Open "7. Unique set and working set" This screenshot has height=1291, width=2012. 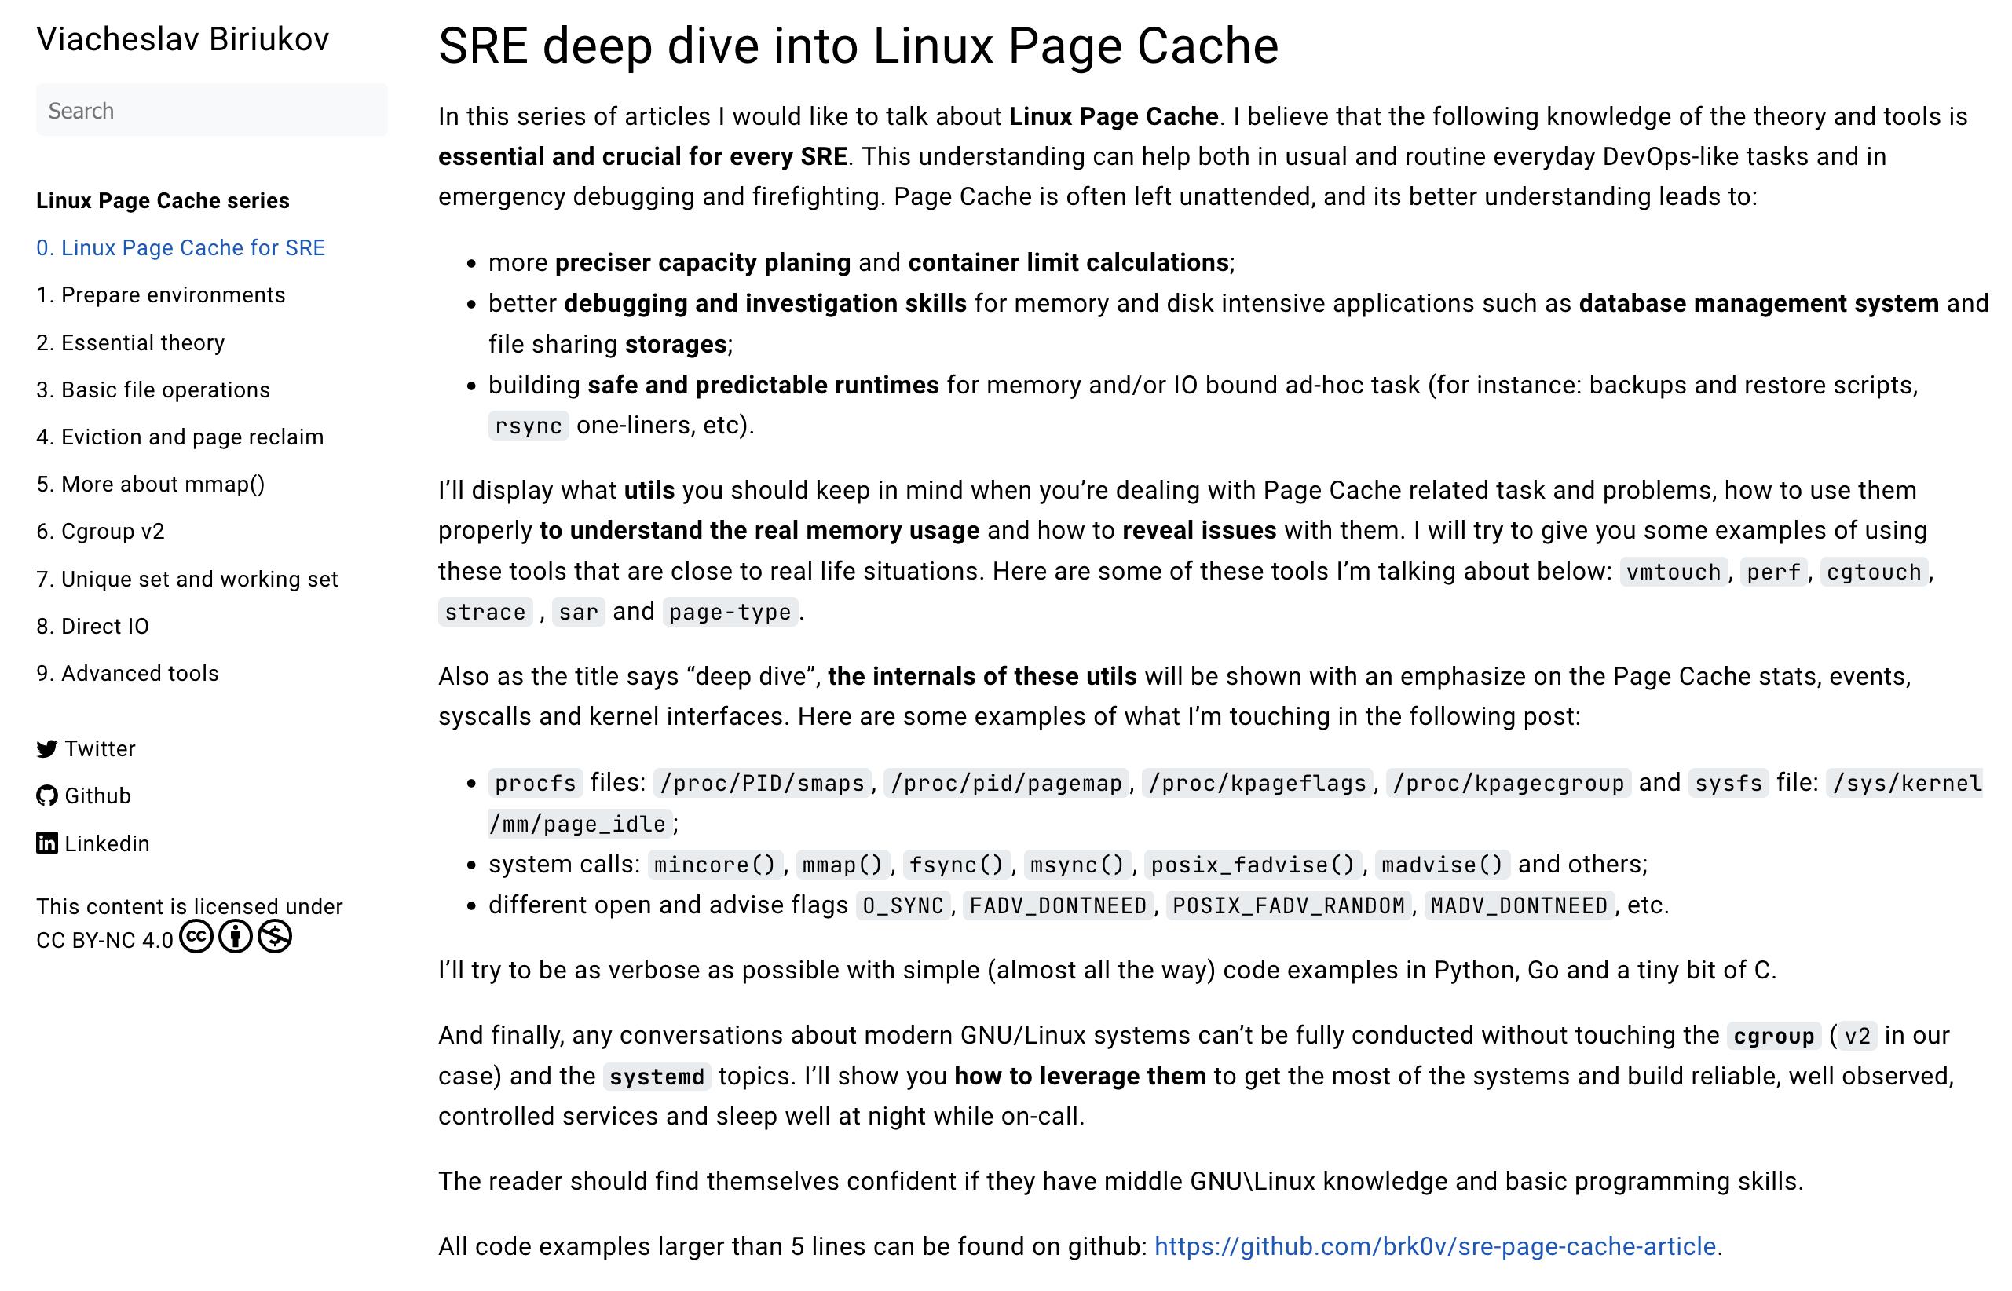[x=187, y=580]
